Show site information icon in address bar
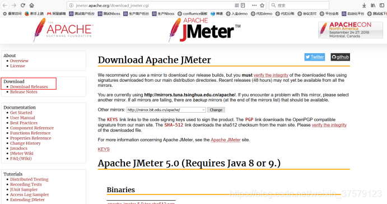Image resolution: width=387 pixels, height=204 pixels. coord(71,6)
